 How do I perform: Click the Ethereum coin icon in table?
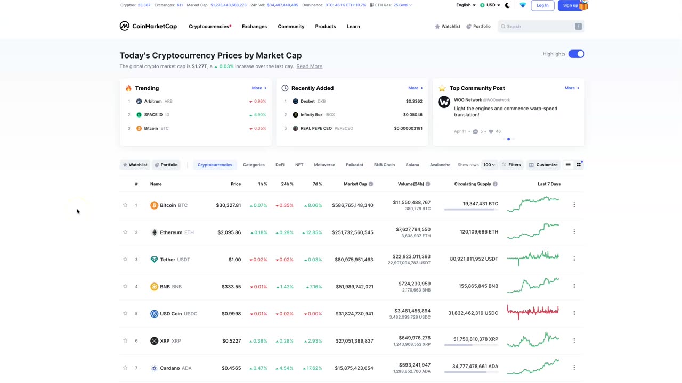pos(154,232)
